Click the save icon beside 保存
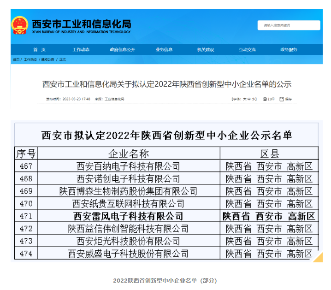This screenshot has height=290, width=331. [282, 99]
